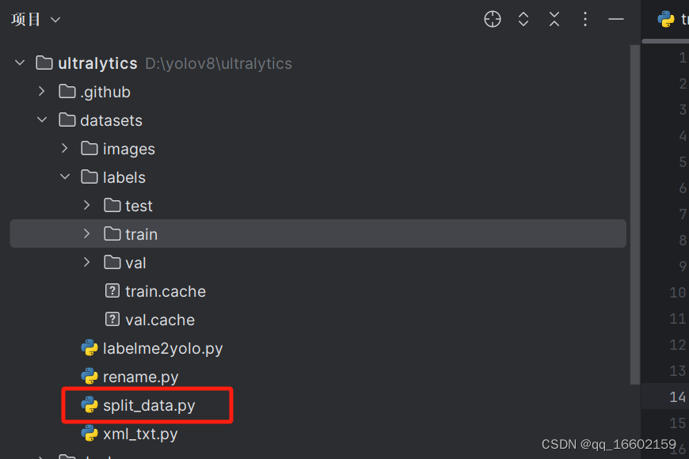Image resolution: width=689 pixels, height=459 pixels.
Task: Select the val.cache file
Action: [159, 320]
